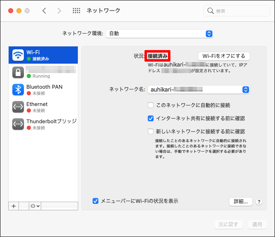
Task: Select the VPN lock icon service
Action: [x=18, y=72]
